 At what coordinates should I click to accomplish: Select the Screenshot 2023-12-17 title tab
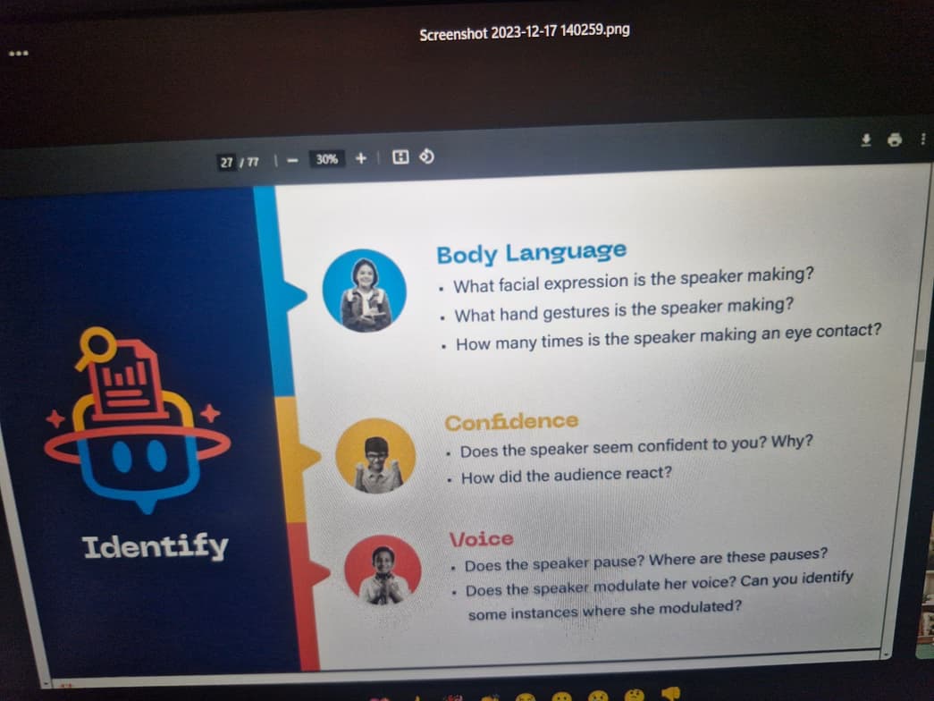[523, 30]
